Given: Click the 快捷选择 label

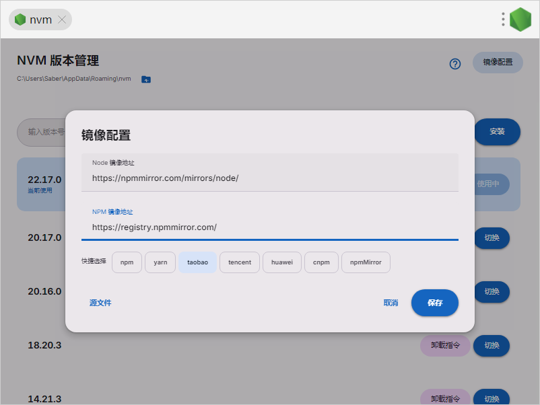Looking at the screenshot, I should click(94, 261).
